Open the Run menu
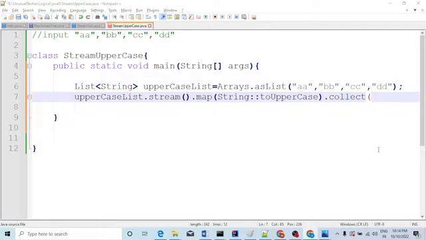The height and width of the screenshot is (240, 426). [139, 11]
